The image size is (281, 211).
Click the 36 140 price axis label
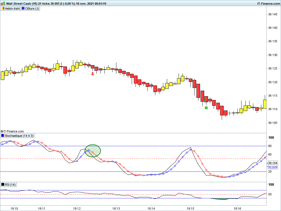tap(273, 28)
